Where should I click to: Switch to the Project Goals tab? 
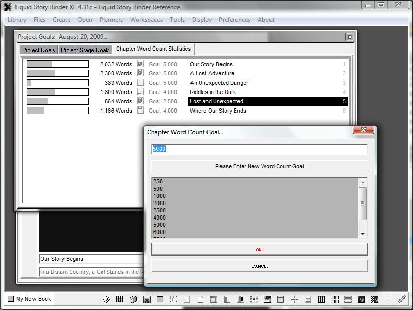[38, 50]
